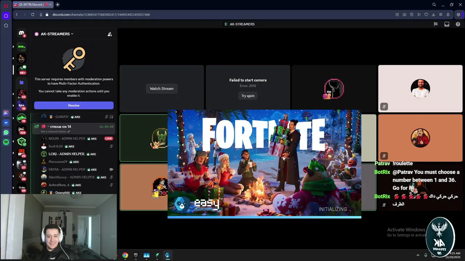
Task: Go back with browser back arrow
Action: pos(17,14)
